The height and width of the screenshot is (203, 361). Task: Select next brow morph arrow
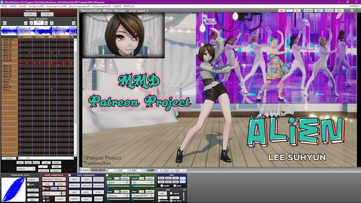pyautogui.click(x=128, y=195)
